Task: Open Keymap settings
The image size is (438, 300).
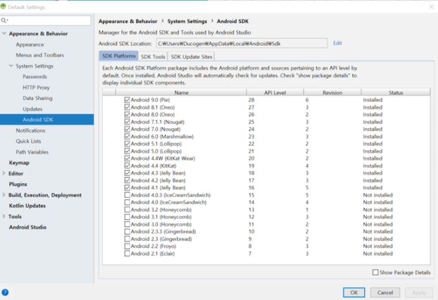Action: (19, 163)
